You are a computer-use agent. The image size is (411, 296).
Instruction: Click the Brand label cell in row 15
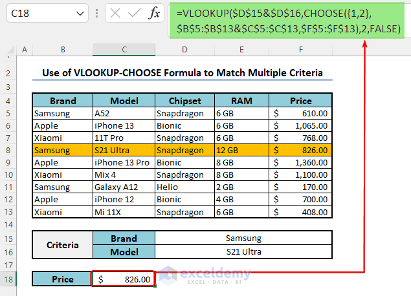[124, 238]
